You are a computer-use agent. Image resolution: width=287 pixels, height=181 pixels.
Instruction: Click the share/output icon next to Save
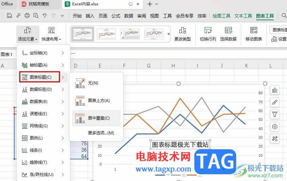[18, 16]
